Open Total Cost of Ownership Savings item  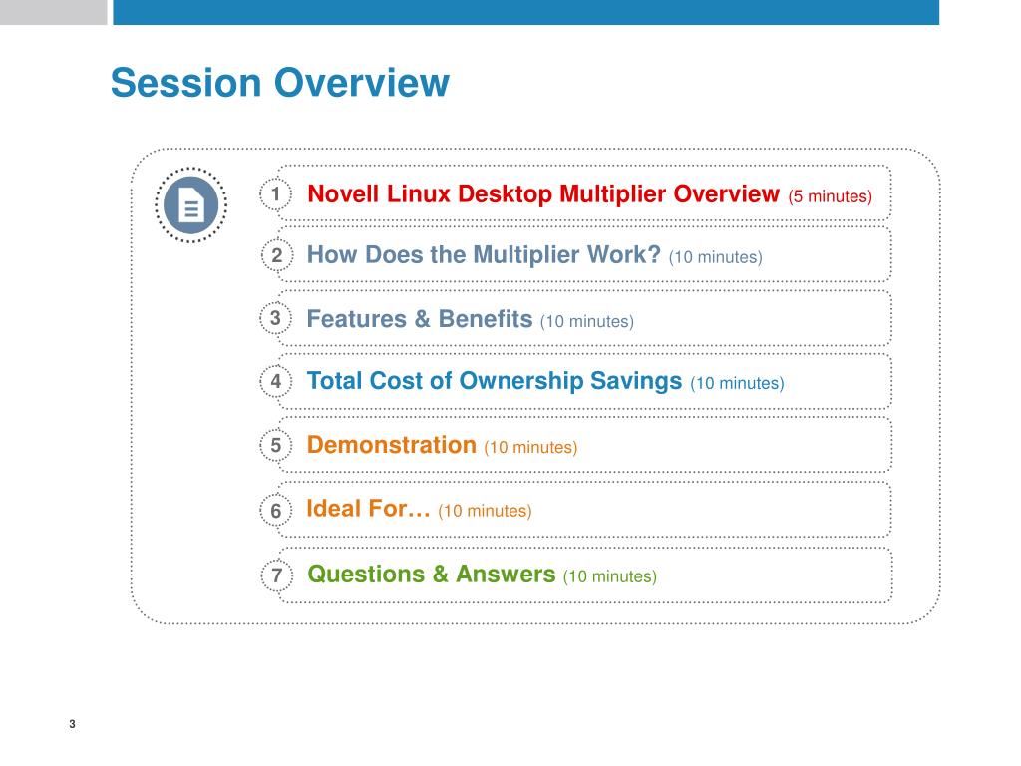click(584, 382)
